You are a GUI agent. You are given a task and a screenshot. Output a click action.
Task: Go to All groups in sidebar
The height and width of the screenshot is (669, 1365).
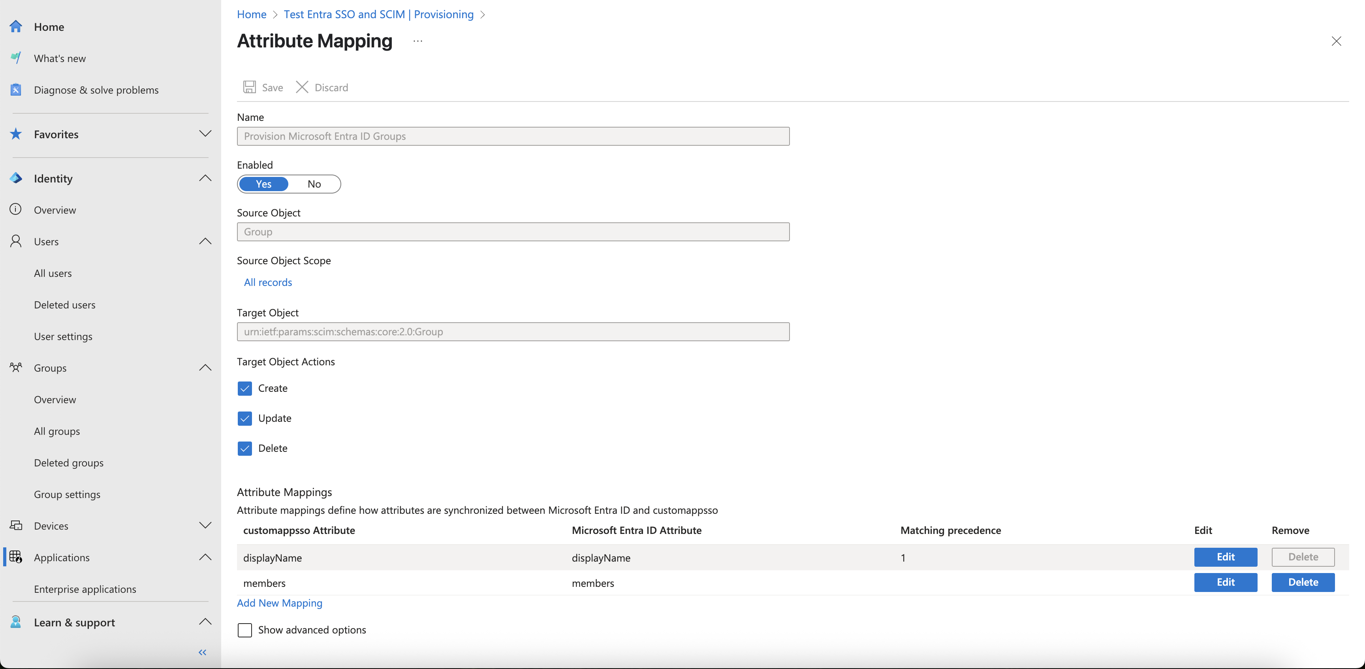click(57, 431)
